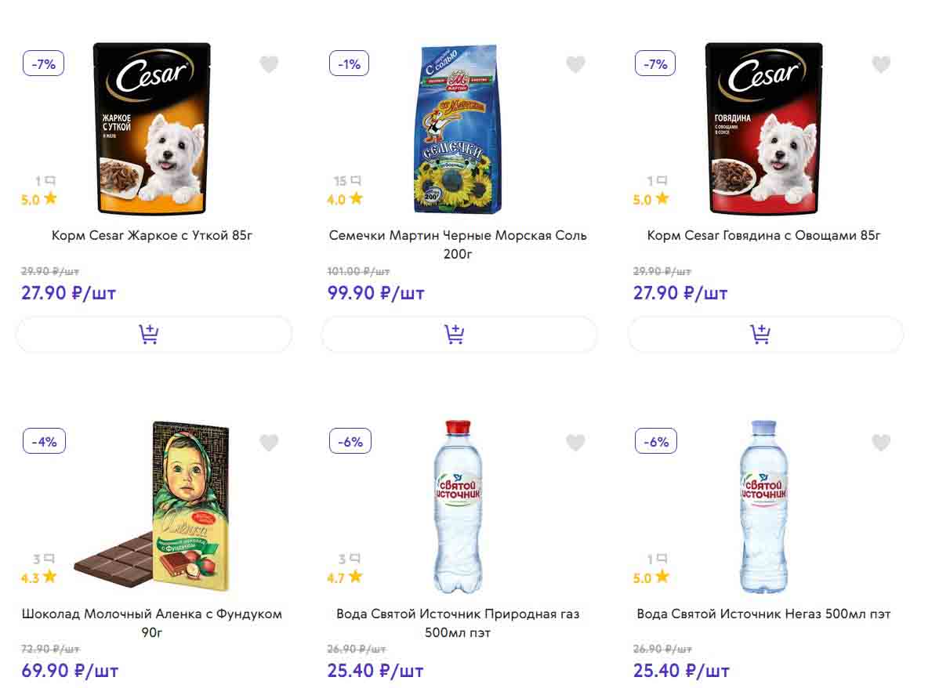The height and width of the screenshot is (688, 939).
Task: Favorite the still Святой Источник water
Action: coord(881,443)
